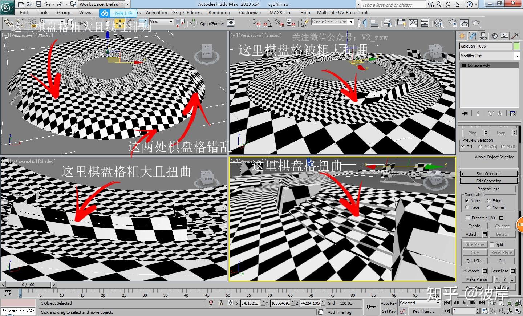Screen dimensions: 523x316
Task: Open the key mode Selected dropdown
Action: [x=419, y=303]
